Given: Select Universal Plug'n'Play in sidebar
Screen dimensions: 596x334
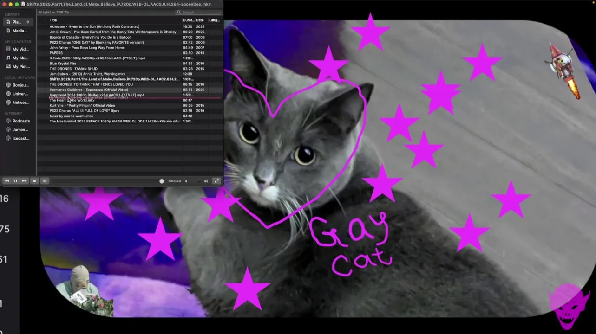Looking at the screenshot, I should (x=17, y=94).
